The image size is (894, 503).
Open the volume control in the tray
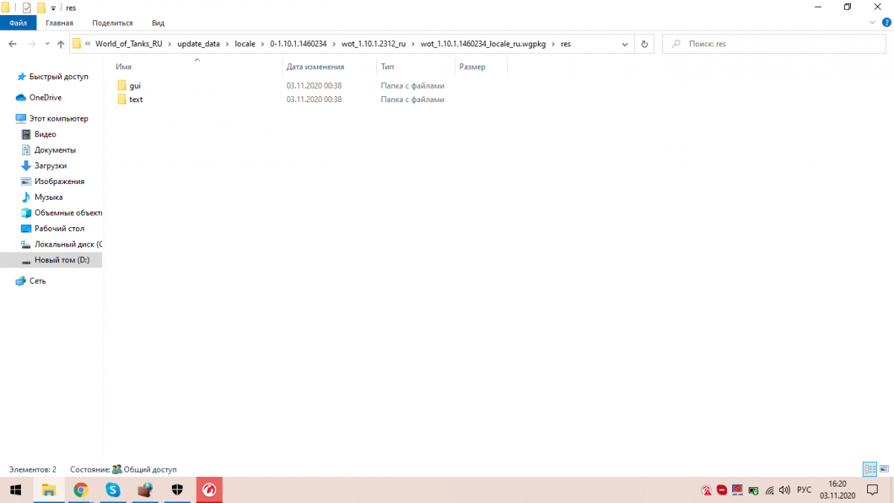[x=784, y=490]
